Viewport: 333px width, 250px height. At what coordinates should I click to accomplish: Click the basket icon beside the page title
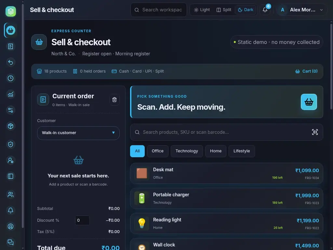pyautogui.click(x=39, y=42)
